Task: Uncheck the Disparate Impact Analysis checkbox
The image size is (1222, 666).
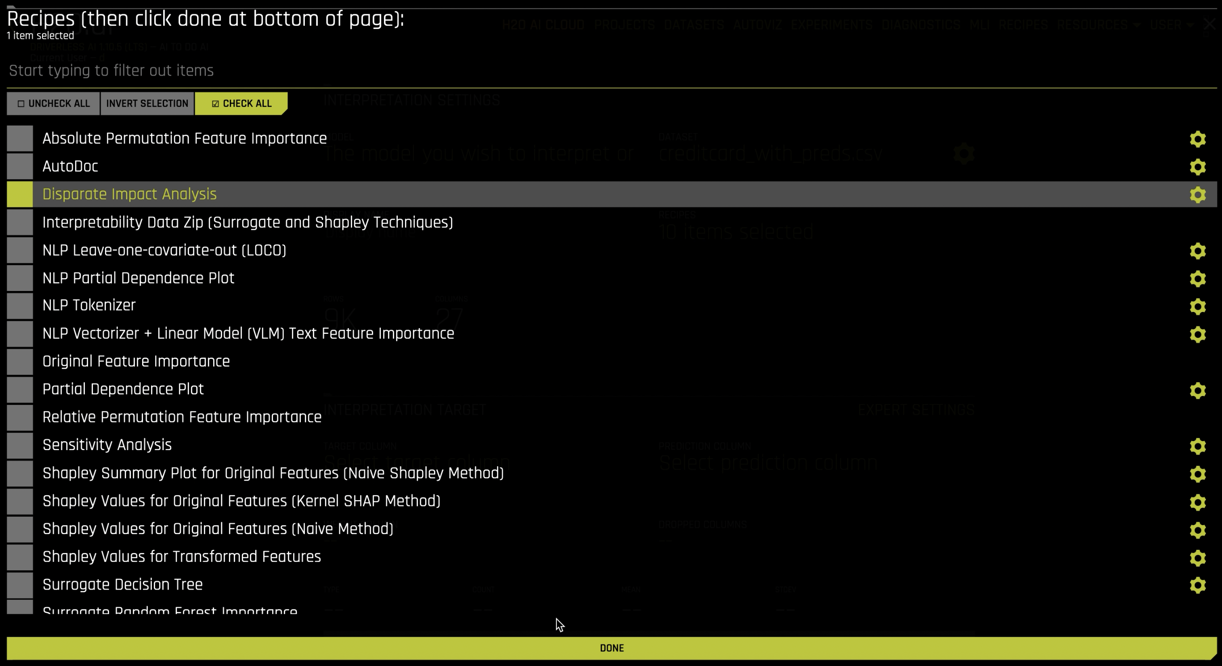Action: point(20,194)
